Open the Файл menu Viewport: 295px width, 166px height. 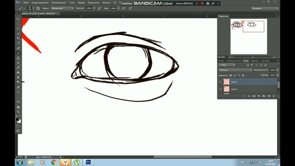[x=26, y=3]
